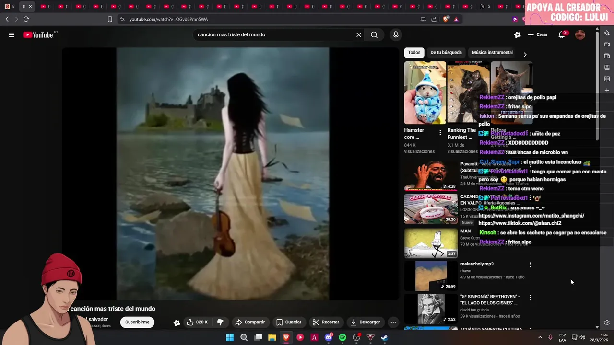Open Crear create menu
The height and width of the screenshot is (345, 614).
coord(538,34)
